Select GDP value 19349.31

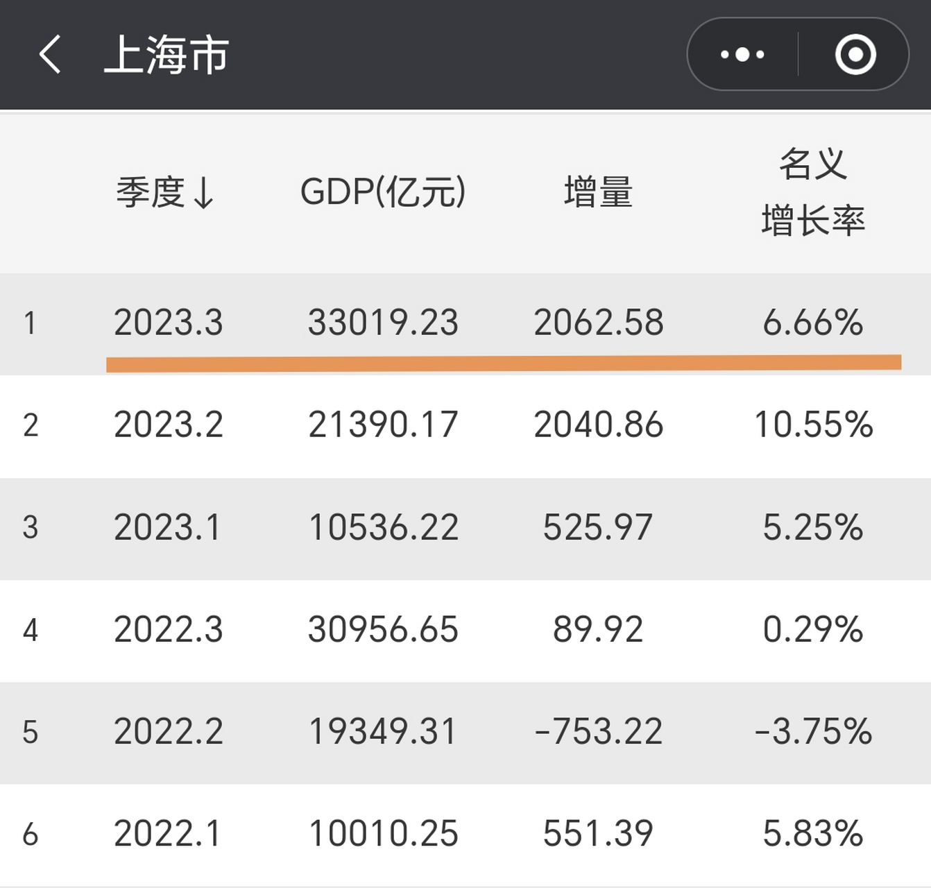[383, 731]
